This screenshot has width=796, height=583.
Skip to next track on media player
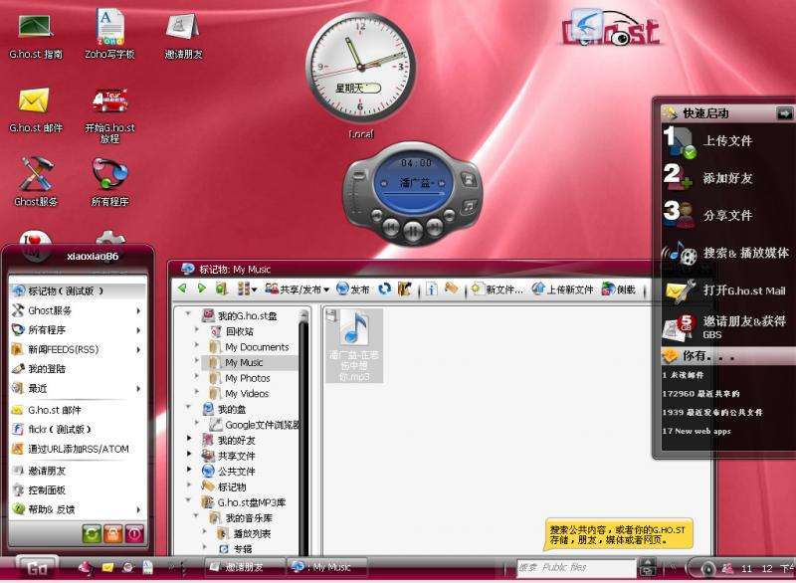click(435, 226)
